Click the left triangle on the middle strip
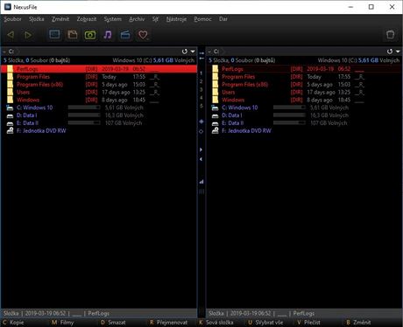Screen dimensions: 403x327 click(201, 159)
